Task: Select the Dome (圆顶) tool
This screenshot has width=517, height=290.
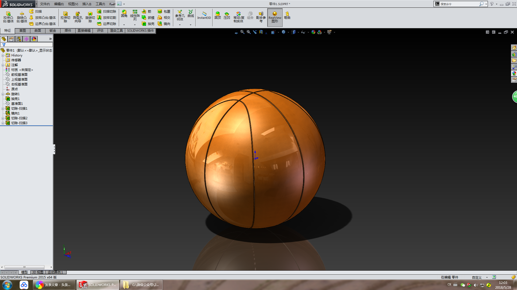Action: [218, 15]
